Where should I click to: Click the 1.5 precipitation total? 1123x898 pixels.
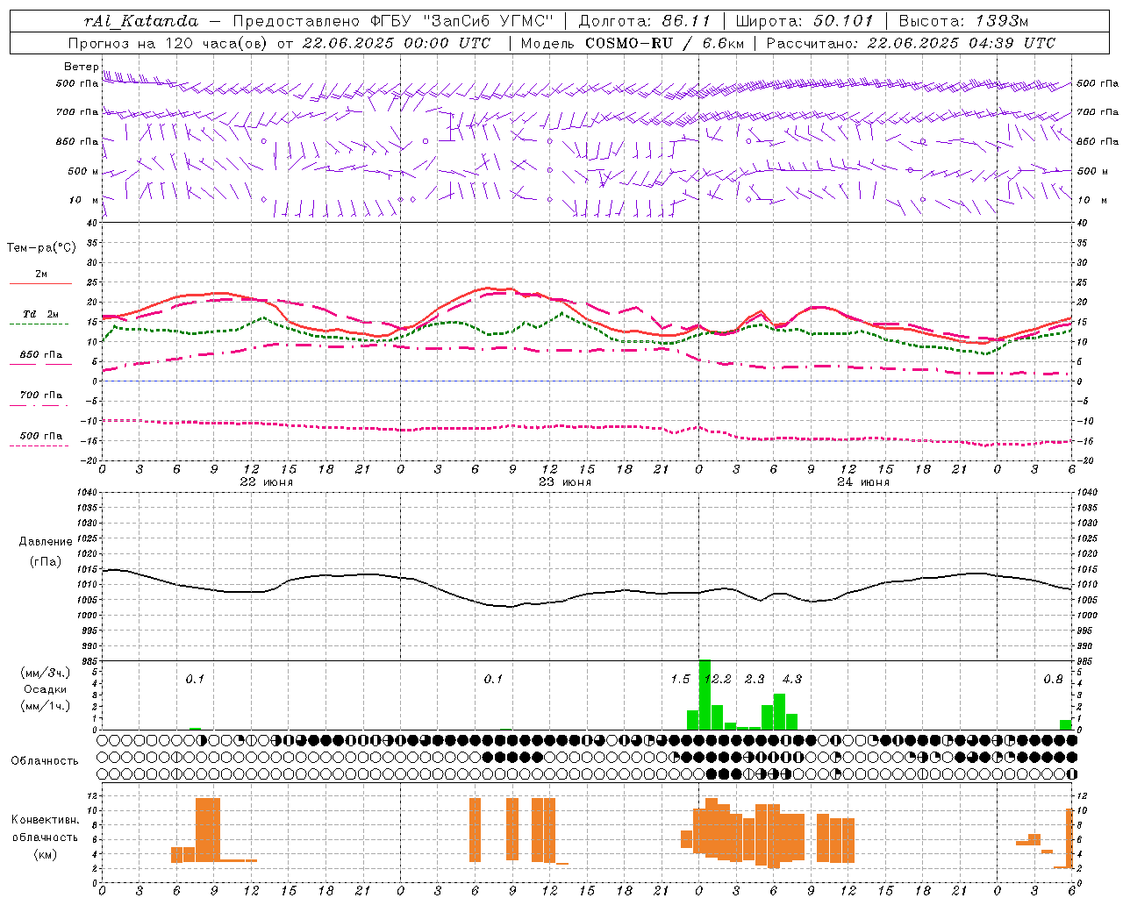tap(680, 680)
